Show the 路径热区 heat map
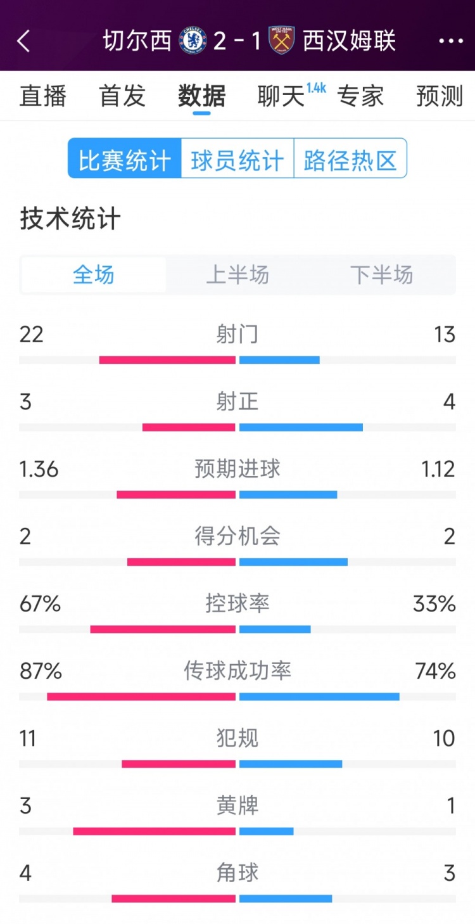475x924 pixels. point(350,158)
